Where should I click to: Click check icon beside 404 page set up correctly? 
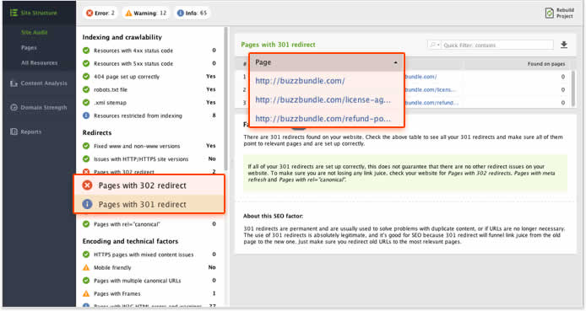tap(86, 77)
